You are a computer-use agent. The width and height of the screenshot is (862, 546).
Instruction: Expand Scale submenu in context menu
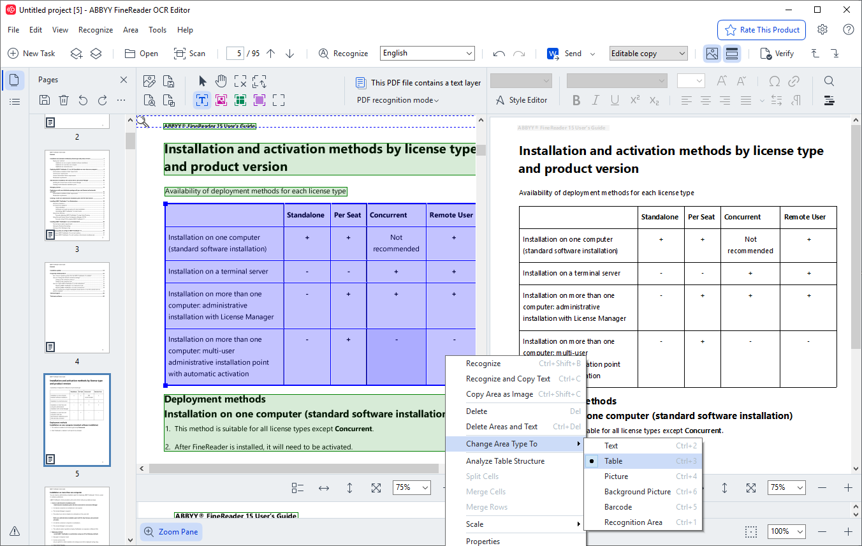[x=515, y=524]
